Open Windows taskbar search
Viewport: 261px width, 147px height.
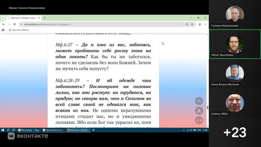8,130
